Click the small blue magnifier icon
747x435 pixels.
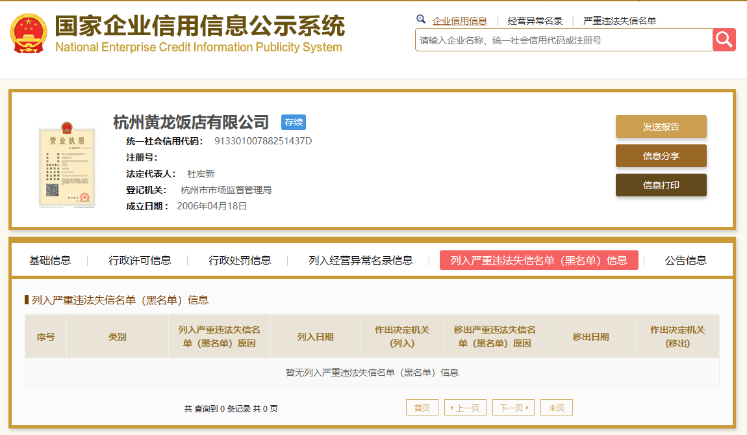421,19
